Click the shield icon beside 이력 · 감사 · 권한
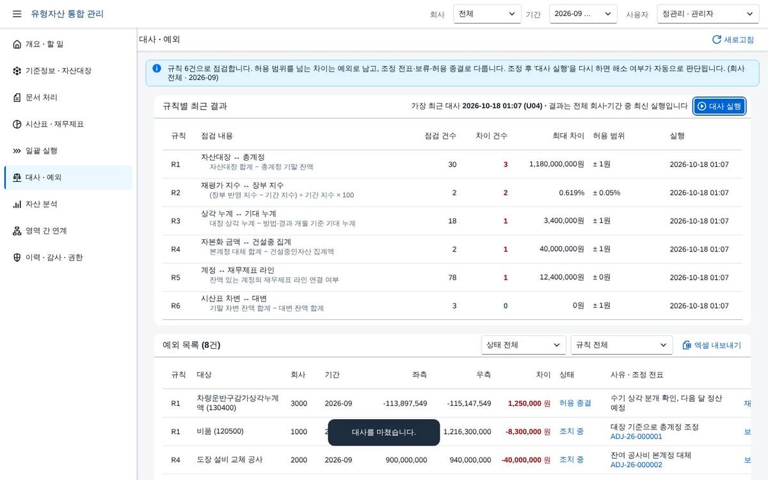 tap(17, 257)
